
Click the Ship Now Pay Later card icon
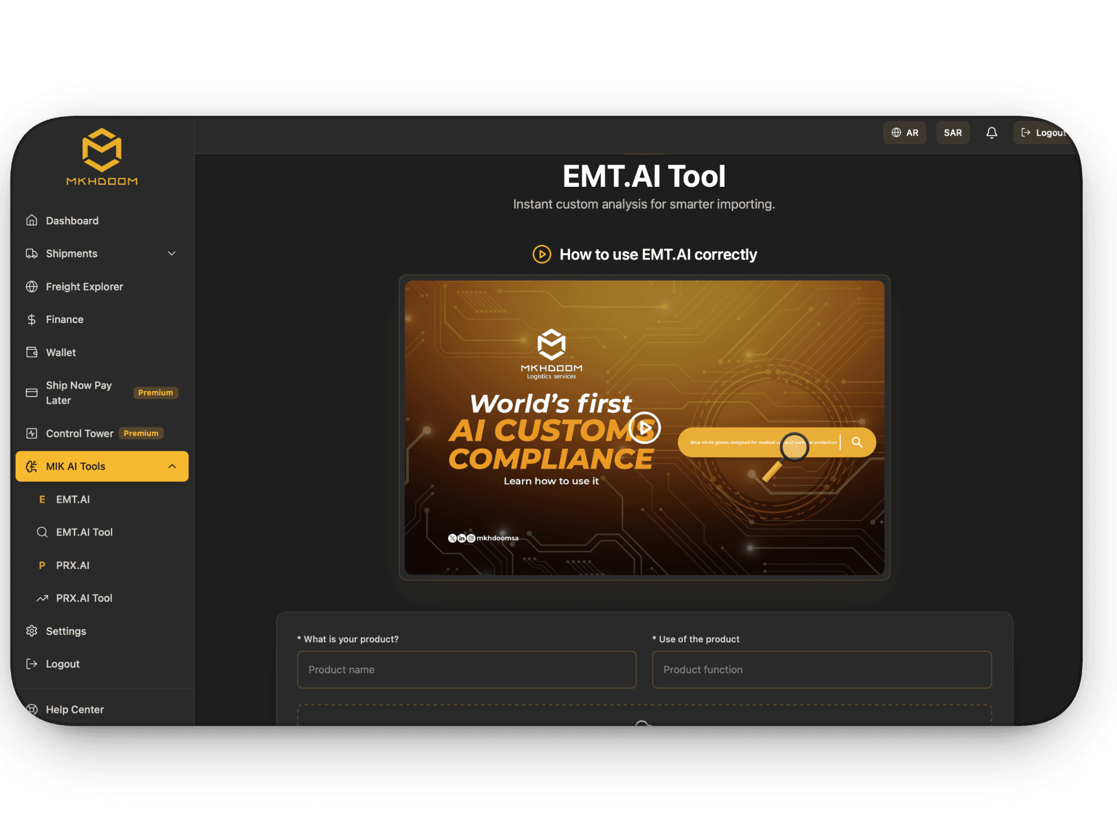32,393
